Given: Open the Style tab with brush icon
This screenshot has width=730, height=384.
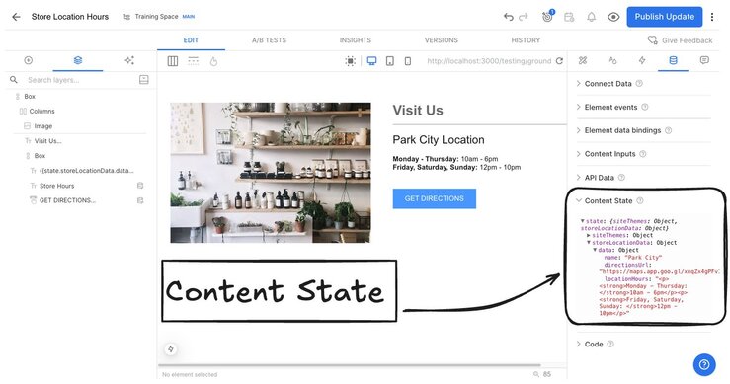Looking at the screenshot, I should click(583, 60).
